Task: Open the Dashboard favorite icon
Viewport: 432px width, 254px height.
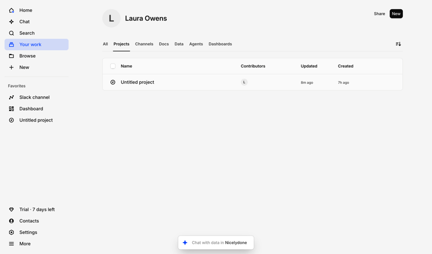Action: pos(11,109)
